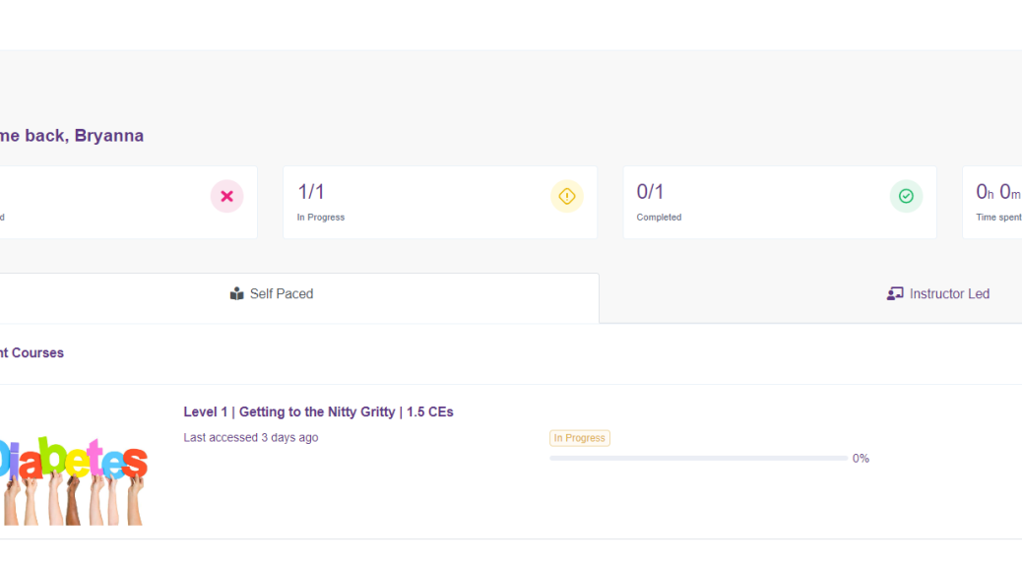Click the Last accessed 3 days ago text
Screen dimensions: 1022x567
(250, 438)
